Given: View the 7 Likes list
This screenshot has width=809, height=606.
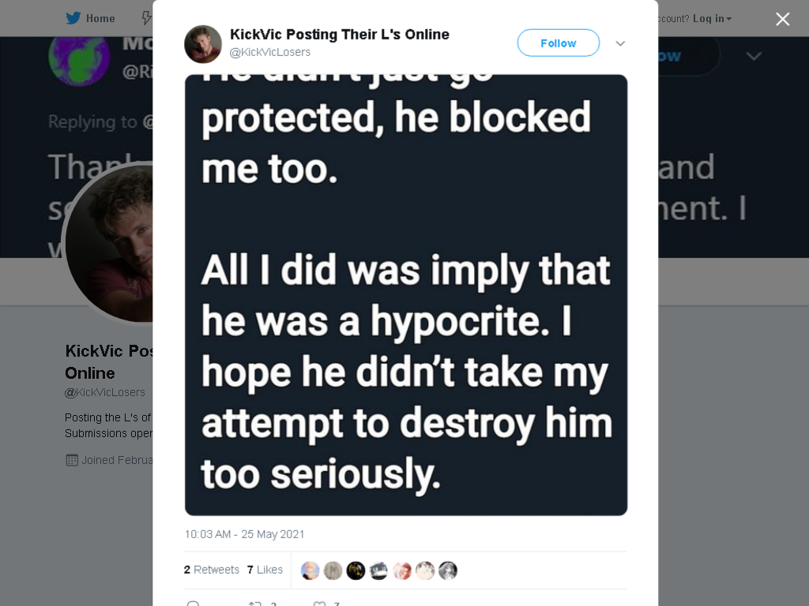Looking at the screenshot, I should (265, 570).
